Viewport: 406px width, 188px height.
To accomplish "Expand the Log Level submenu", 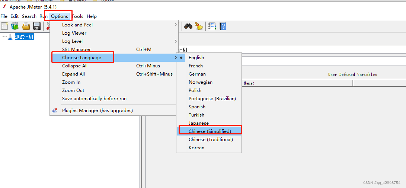I will tap(114, 41).
